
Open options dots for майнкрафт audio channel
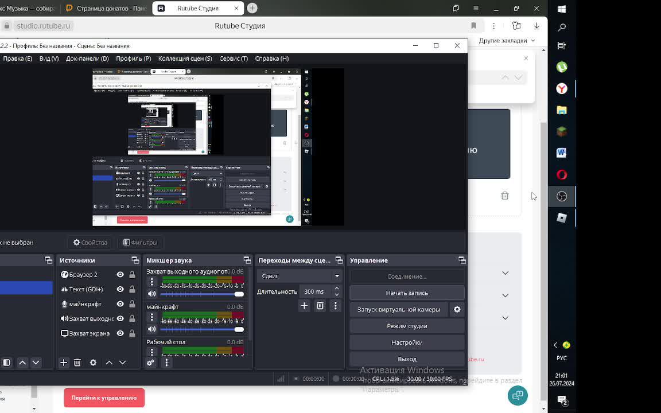tap(152, 317)
